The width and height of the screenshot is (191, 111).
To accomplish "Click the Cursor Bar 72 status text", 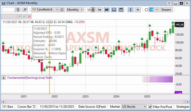I will click(26, 107).
